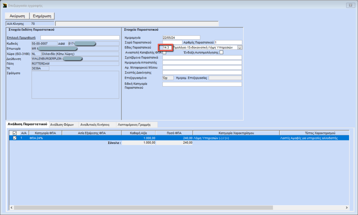Toggle the Αναστολή Καταβολής ΦΠΑ checkbox
The width and height of the screenshot is (358, 215).
pyautogui.click(x=164, y=53)
